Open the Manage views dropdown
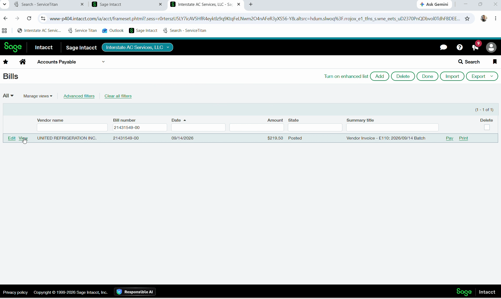Image resolution: width=501 pixels, height=299 pixels. click(38, 96)
